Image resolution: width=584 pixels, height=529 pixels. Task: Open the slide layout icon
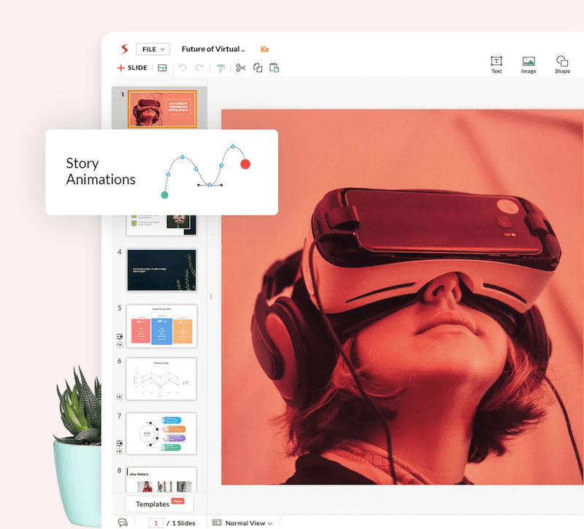162,68
